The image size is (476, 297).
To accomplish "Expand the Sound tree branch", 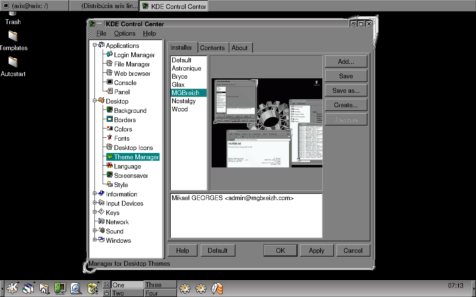I will pos(95,230).
